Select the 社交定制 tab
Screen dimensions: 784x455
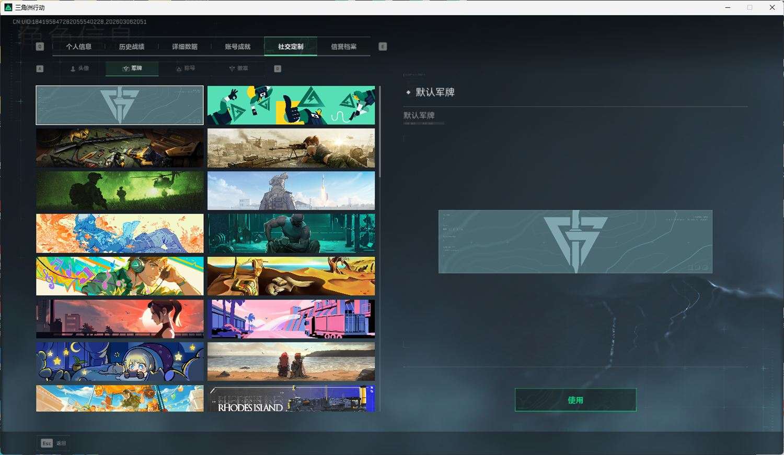pos(291,46)
